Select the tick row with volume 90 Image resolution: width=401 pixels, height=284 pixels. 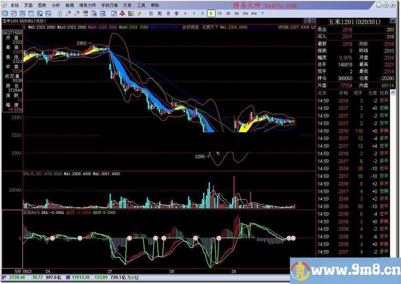coord(353,206)
